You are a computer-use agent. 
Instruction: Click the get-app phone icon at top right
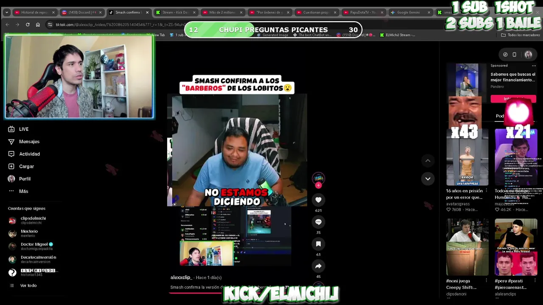click(514, 55)
